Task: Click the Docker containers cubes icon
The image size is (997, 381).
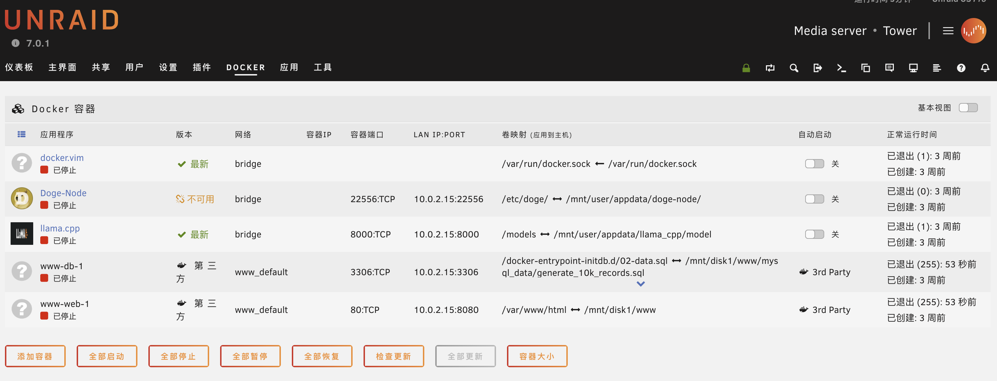Action: 18,109
